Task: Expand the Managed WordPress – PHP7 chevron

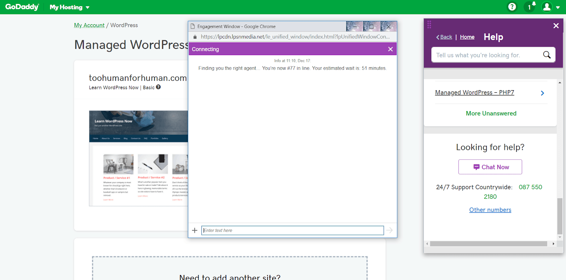Action: (543, 93)
